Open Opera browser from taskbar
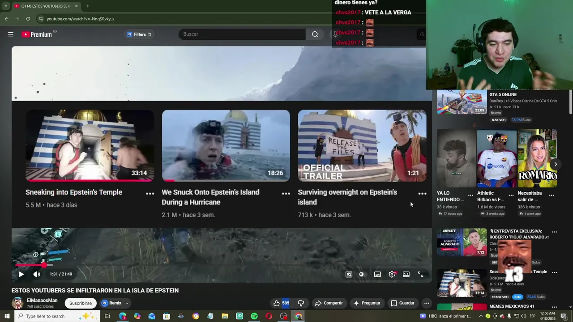573x322 pixels. click(x=269, y=316)
